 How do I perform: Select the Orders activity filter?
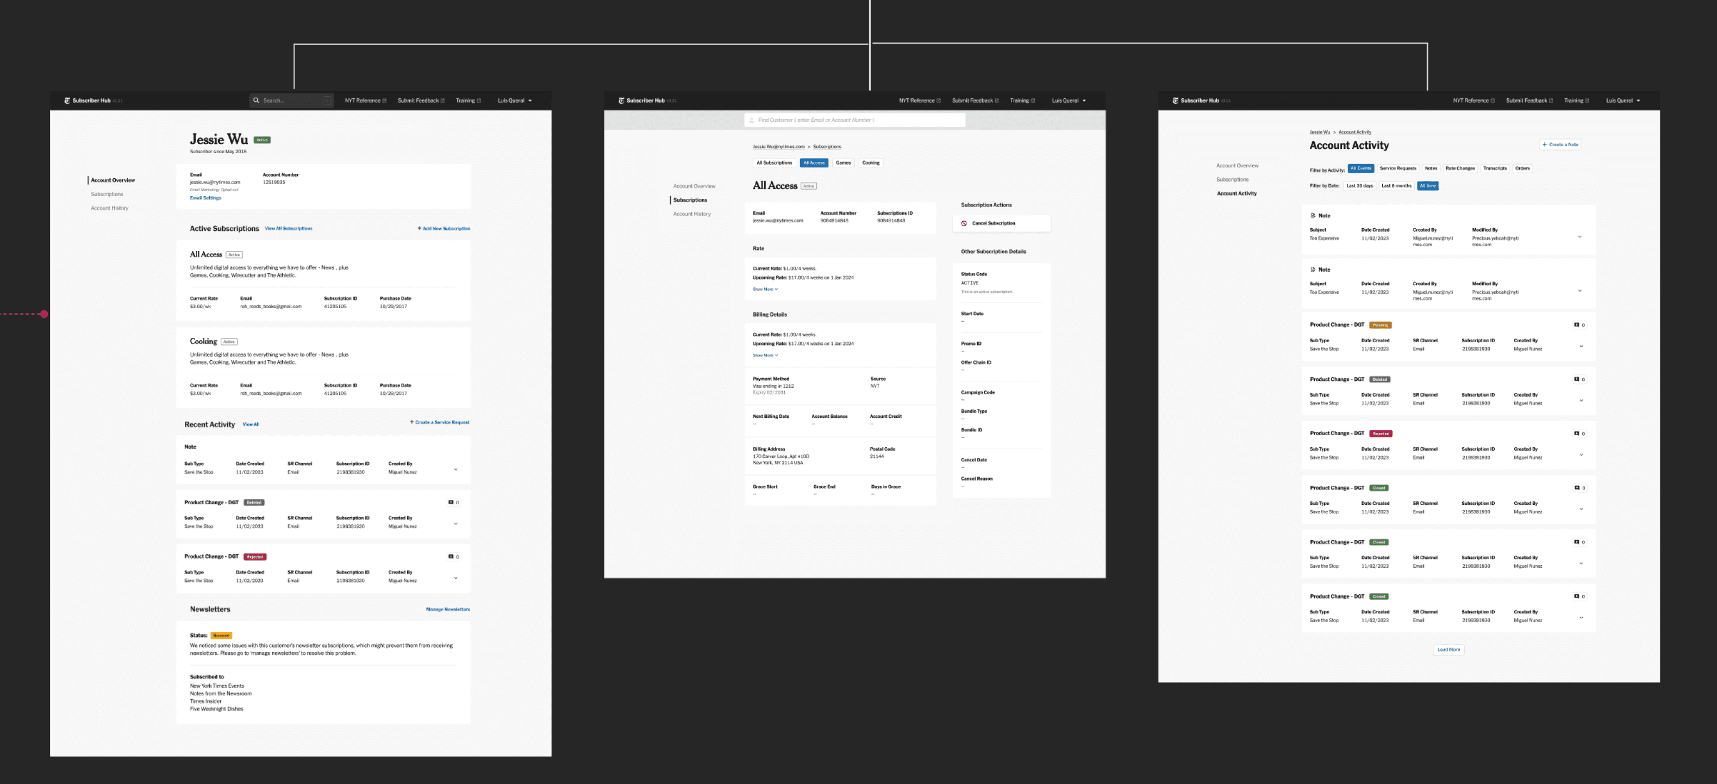(1522, 168)
